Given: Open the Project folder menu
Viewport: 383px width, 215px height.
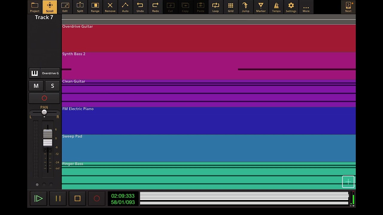Looking at the screenshot, I should click(x=35, y=7).
